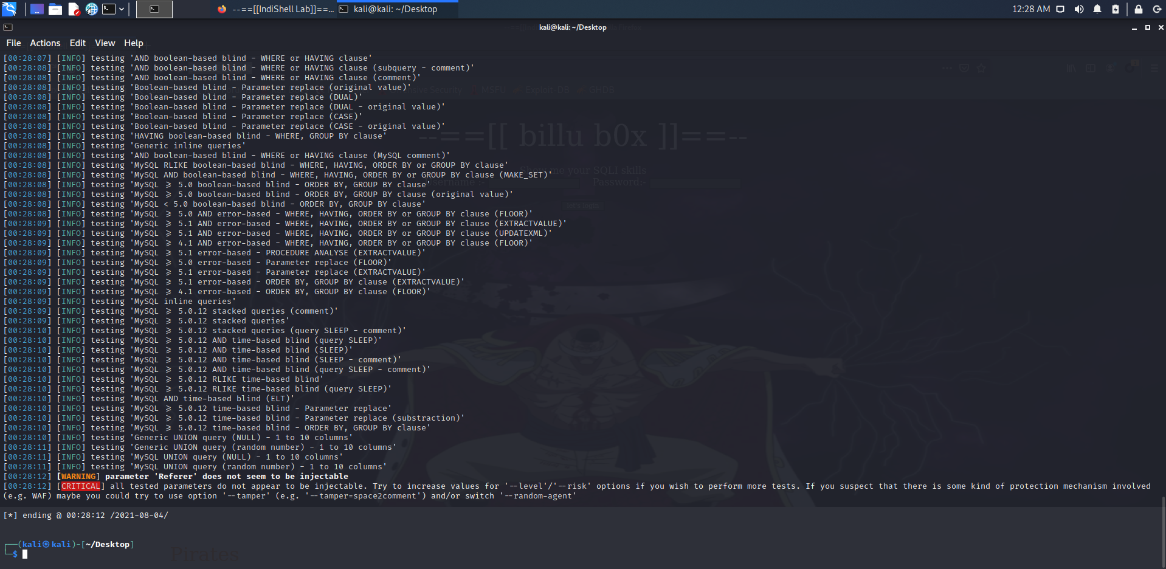Click the log out icon
Image resolution: width=1166 pixels, height=569 pixels.
[x=1157, y=9]
